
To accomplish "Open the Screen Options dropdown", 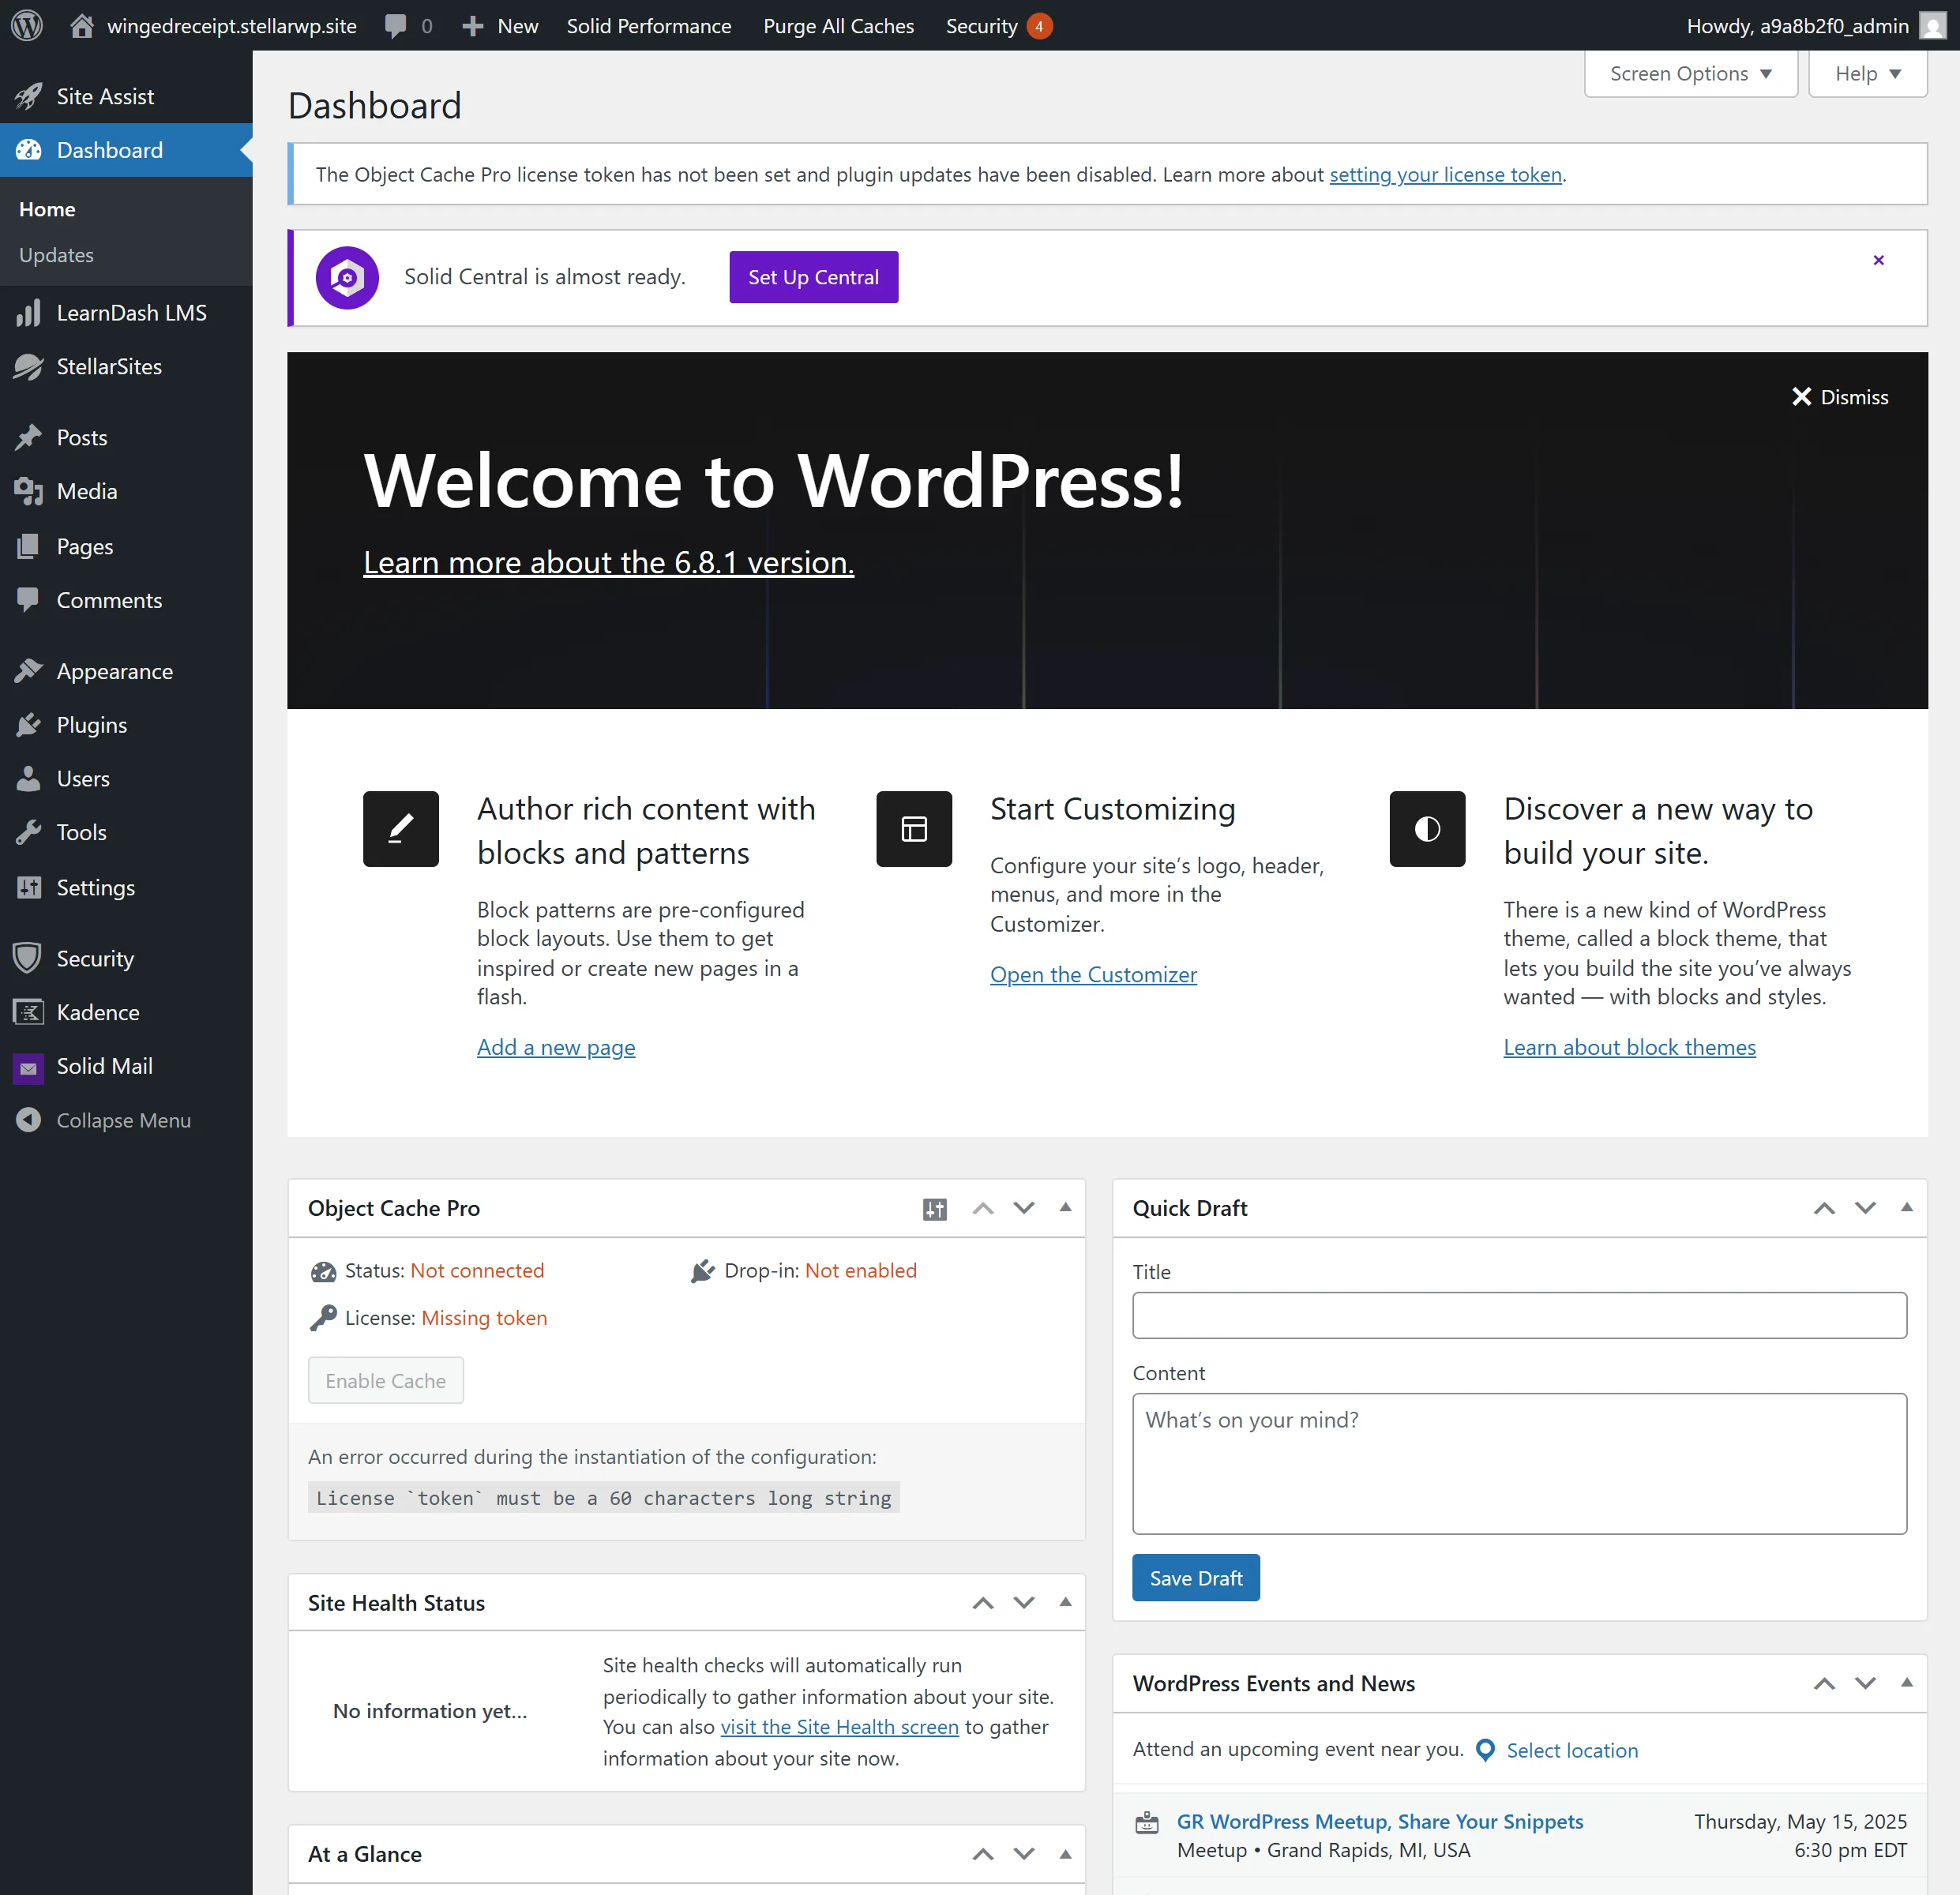I will coord(1689,73).
